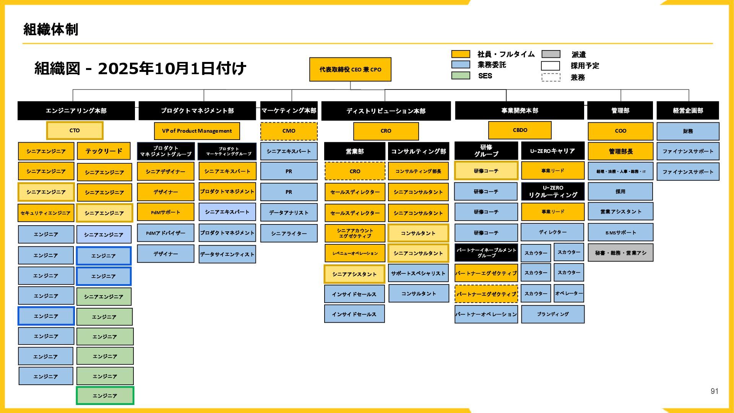Image resolution: width=734 pixels, height=413 pixels.
Task: Click the エンジニアリング本部 header
Action: 76,111
